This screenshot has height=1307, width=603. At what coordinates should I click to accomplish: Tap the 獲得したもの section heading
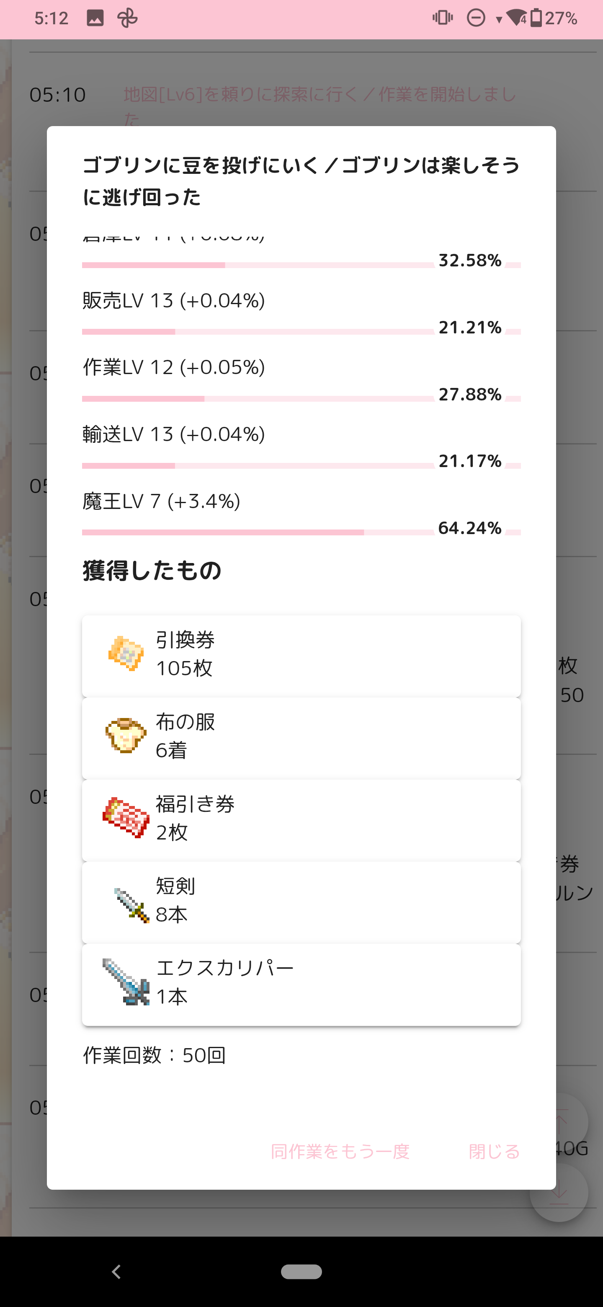pos(152,571)
